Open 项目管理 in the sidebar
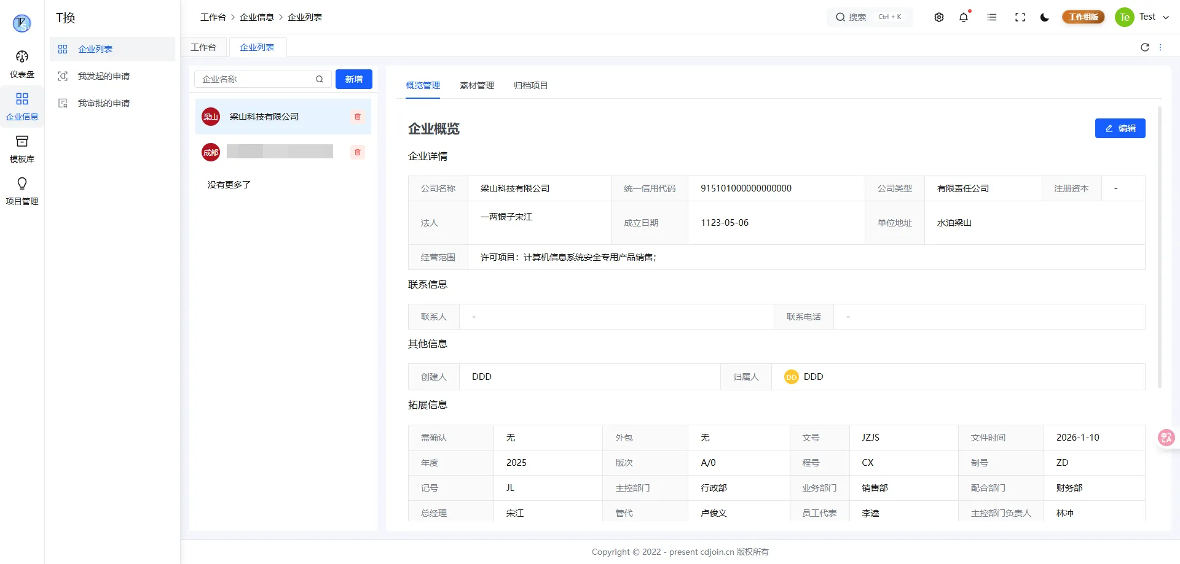The width and height of the screenshot is (1180, 564). 22,191
